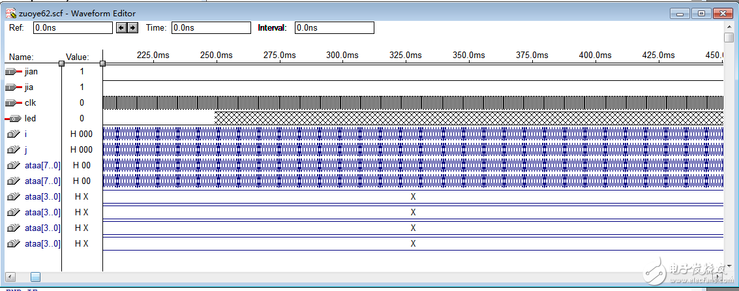Select the led signal name
Image resolution: width=739 pixels, height=291 pixels.
[30, 118]
